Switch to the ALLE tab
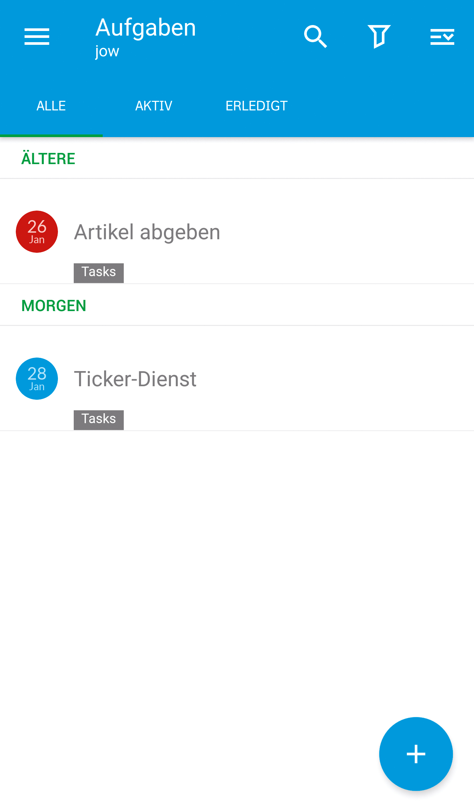Image resolution: width=474 pixels, height=812 pixels. (x=51, y=106)
